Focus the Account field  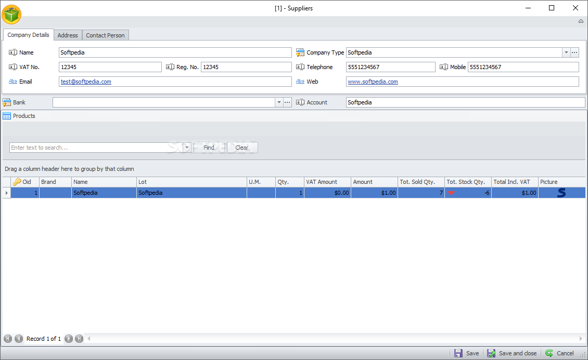[465, 102]
